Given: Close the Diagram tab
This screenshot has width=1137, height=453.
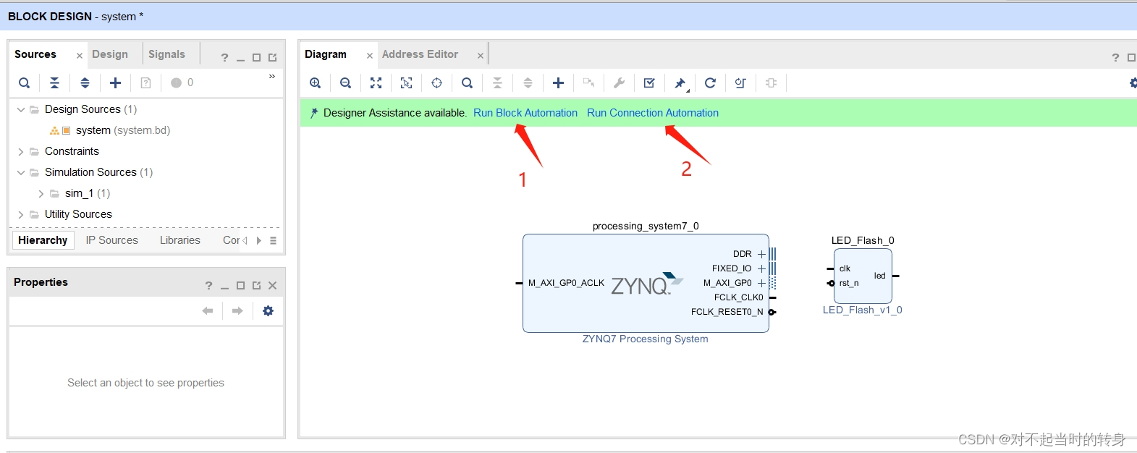Looking at the screenshot, I should click(370, 56).
